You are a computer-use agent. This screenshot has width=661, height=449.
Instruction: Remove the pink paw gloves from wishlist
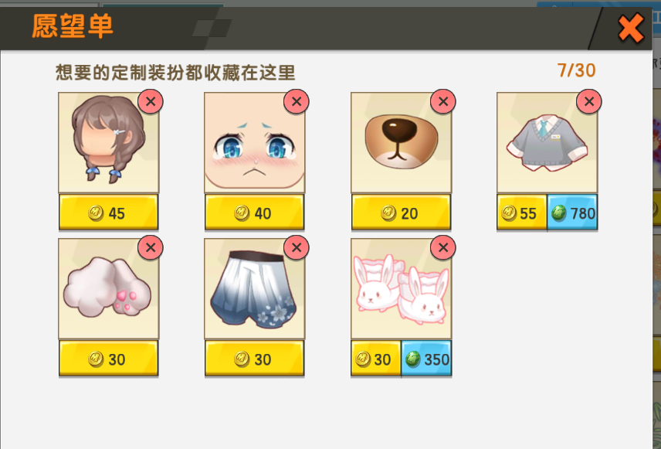tap(150, 247)
